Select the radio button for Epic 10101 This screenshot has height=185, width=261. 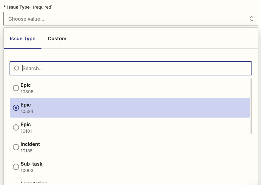[x=16, y=127]
